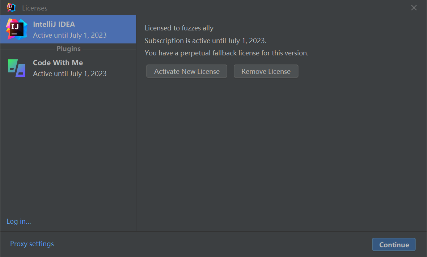The width and height of the screenshot is (427, 257).
Task: Select the Code With Me name label
Action: tap(58, 63)
